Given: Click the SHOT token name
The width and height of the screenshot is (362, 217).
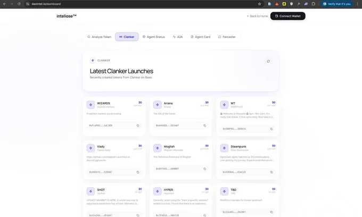Looking at the screenshot, I should (101, 190).
